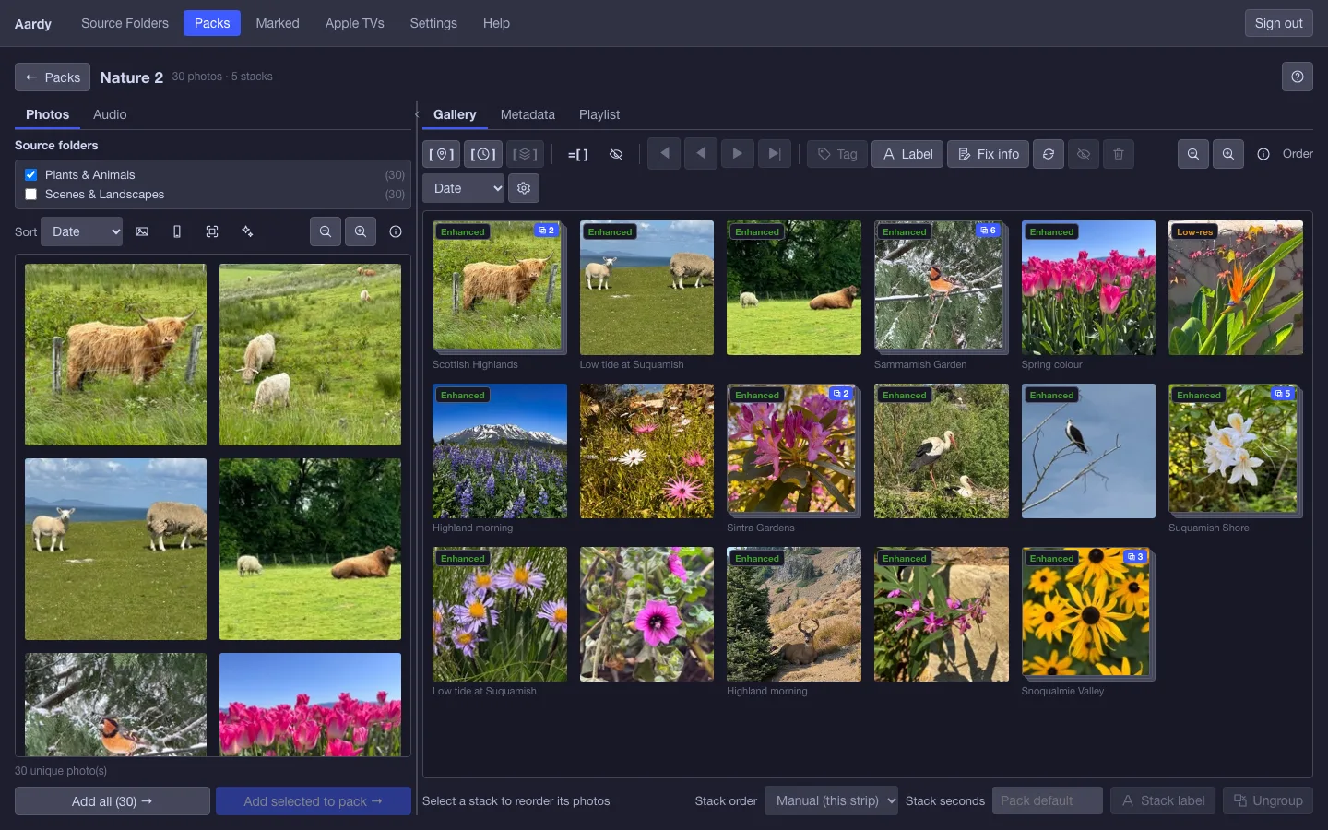Collapse the left panel with the chevron
1328x830 pixels.
[417, 114]
